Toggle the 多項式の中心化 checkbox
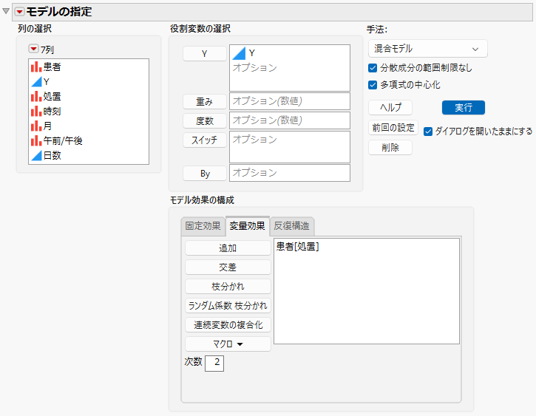Image resolution: width=536 pixels, height=416 pixels. tap(373, 85)
